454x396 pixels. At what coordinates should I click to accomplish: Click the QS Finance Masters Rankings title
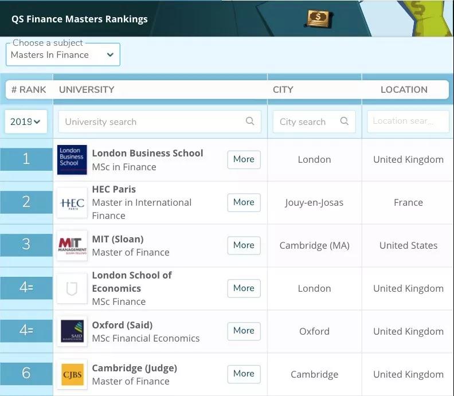point(80,19)
